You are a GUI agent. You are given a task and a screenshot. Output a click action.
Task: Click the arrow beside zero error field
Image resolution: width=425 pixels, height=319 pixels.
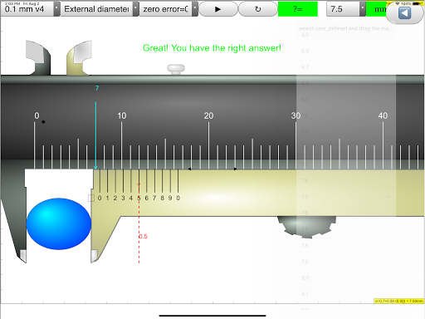195,9
